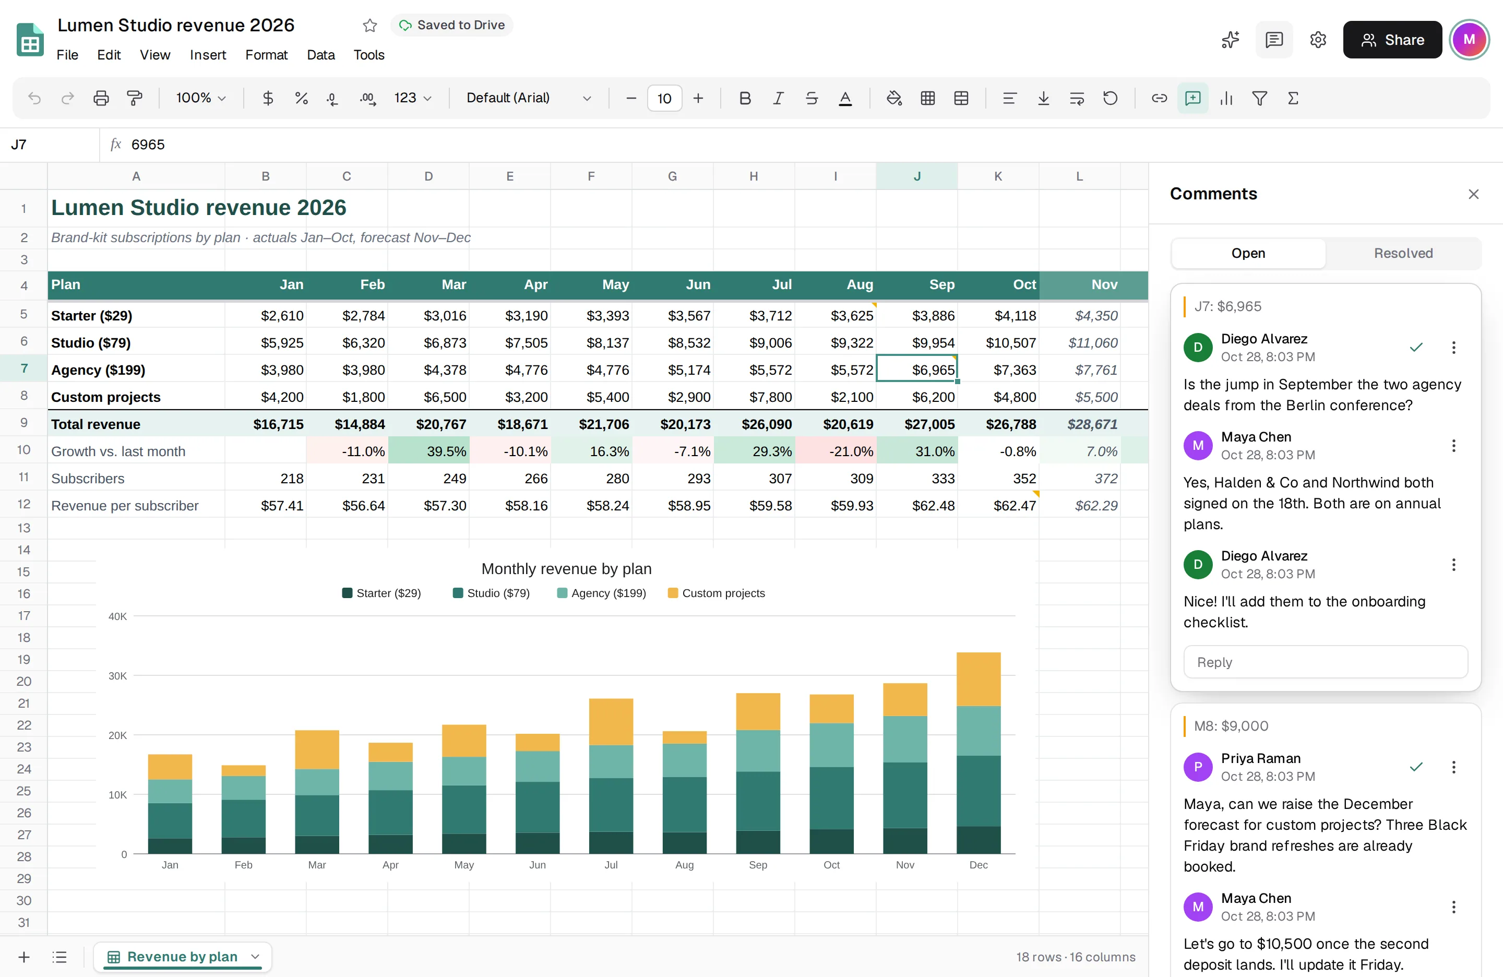Click the text rotation icon
Image resolution: width=1503 pixels, height=977 pixels.
pos(1110,98)
